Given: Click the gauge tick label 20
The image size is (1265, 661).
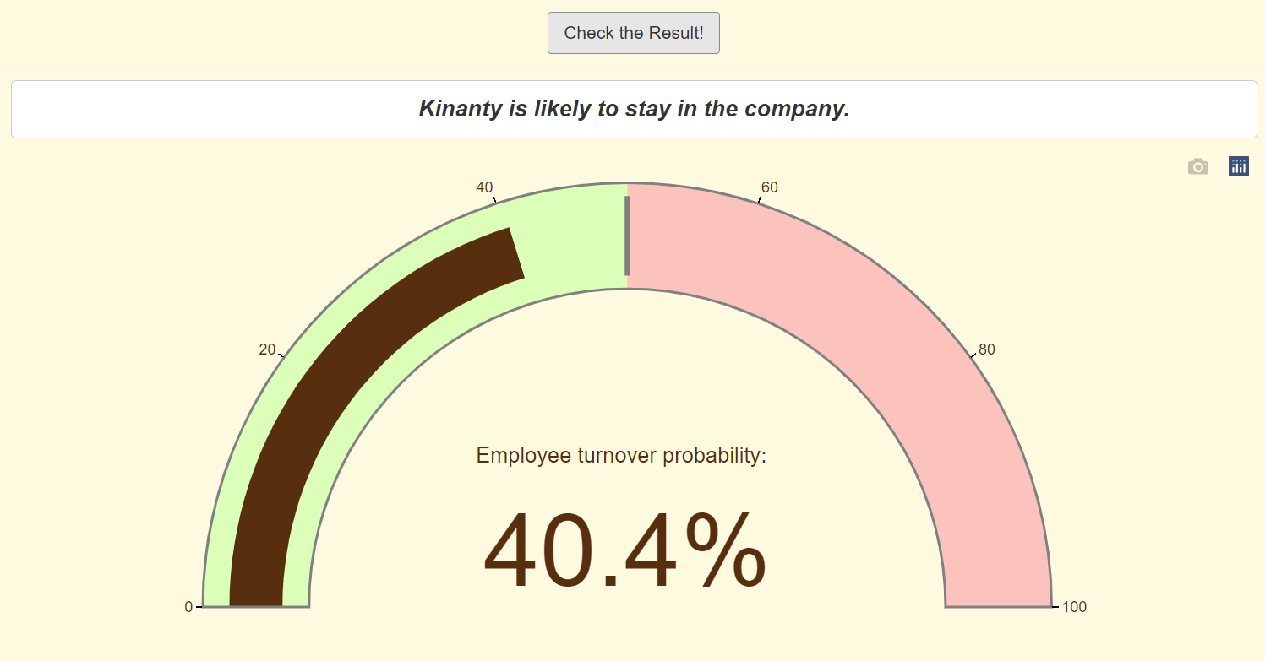Looking at the screenshot, I should (x=267, y=349).
